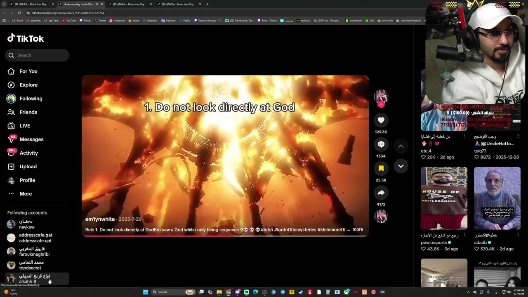Like the powr.esports video showing 43.8K
This screenshot has height=297, width=528.
(x=423, y=249)
